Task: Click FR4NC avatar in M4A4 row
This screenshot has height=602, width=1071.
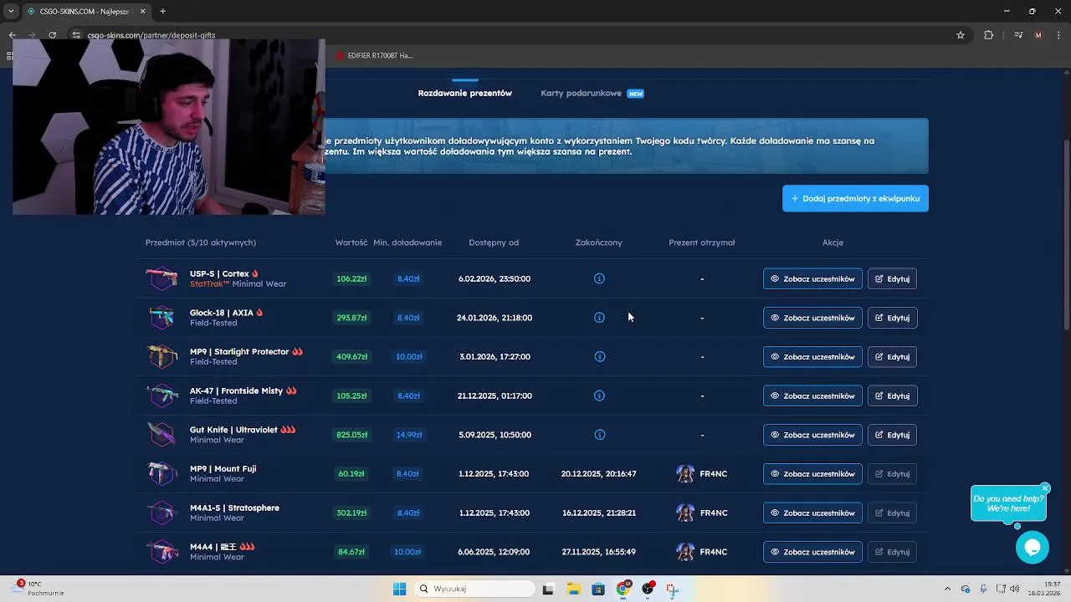Action: click(x=685, y=552)
